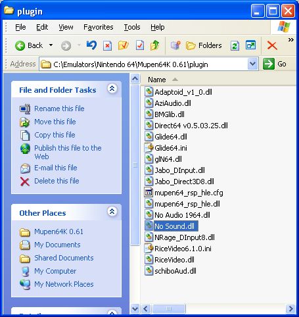Select schiboAud.dll file icon
299x317 pixels.
[x=149, y=271]
